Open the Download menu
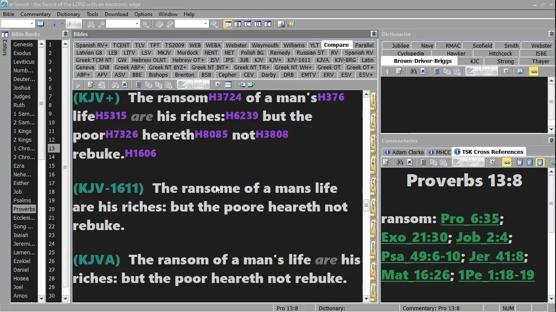 [x=116, y=14]
